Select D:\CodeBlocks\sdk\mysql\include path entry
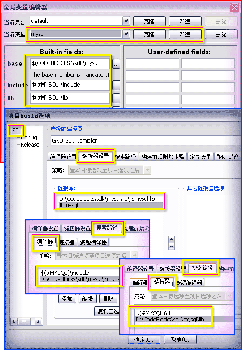This screenshot has width=242, height=351. click(x=79, y=279)
